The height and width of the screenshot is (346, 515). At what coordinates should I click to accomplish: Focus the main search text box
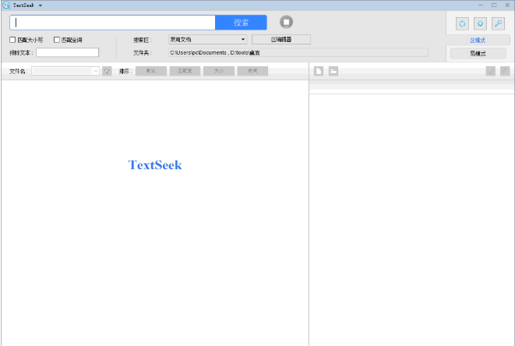(x=113, y=23)
